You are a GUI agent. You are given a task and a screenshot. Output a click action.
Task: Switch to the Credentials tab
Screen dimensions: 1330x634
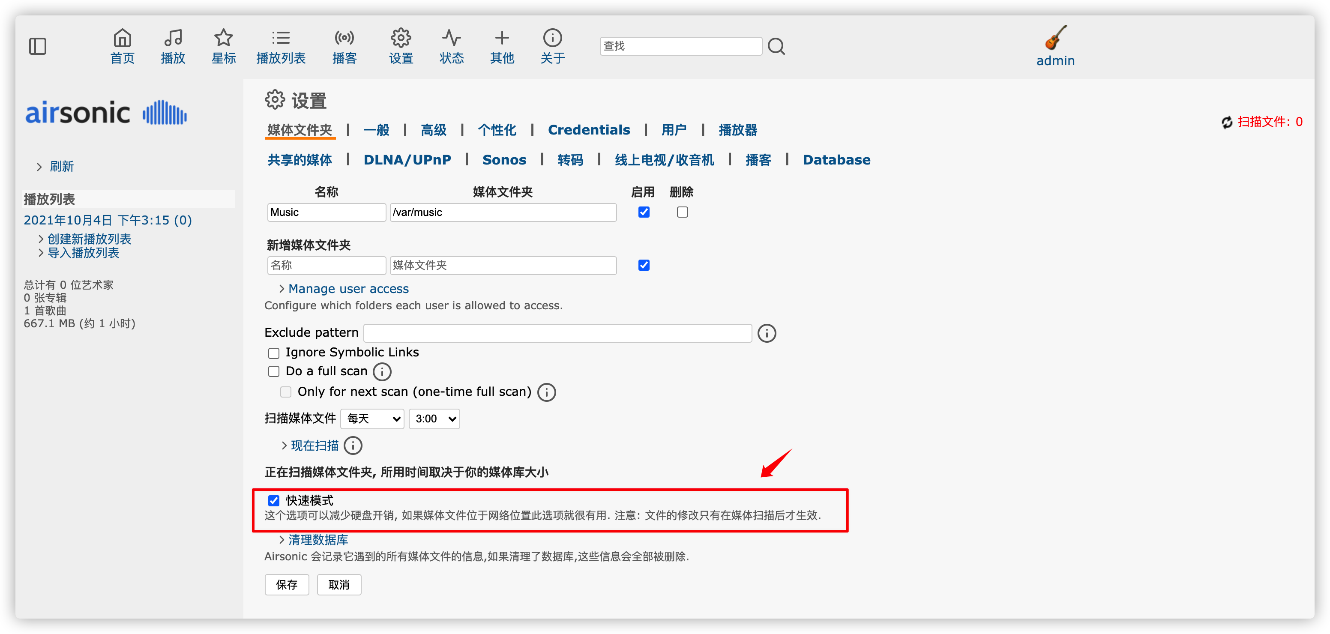[x=589, y=130]
